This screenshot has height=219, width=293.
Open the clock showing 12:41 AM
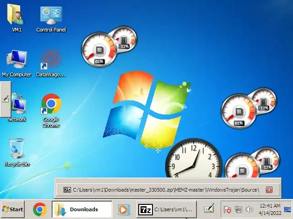point(270,209)
